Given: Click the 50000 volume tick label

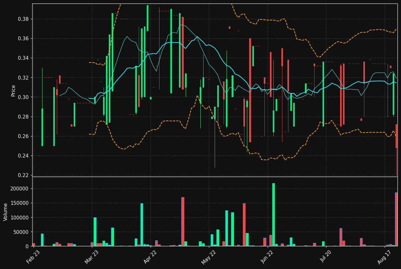Looking at the screenshot, I should tap(21, 232).
